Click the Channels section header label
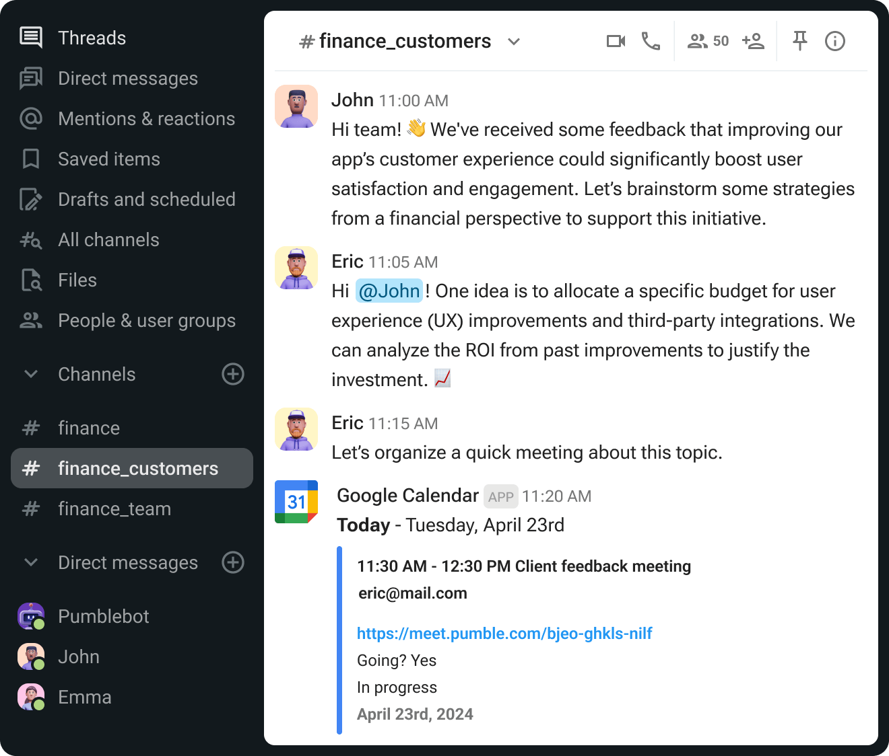The height and width of the screenshot is (756, 889). 97,374
